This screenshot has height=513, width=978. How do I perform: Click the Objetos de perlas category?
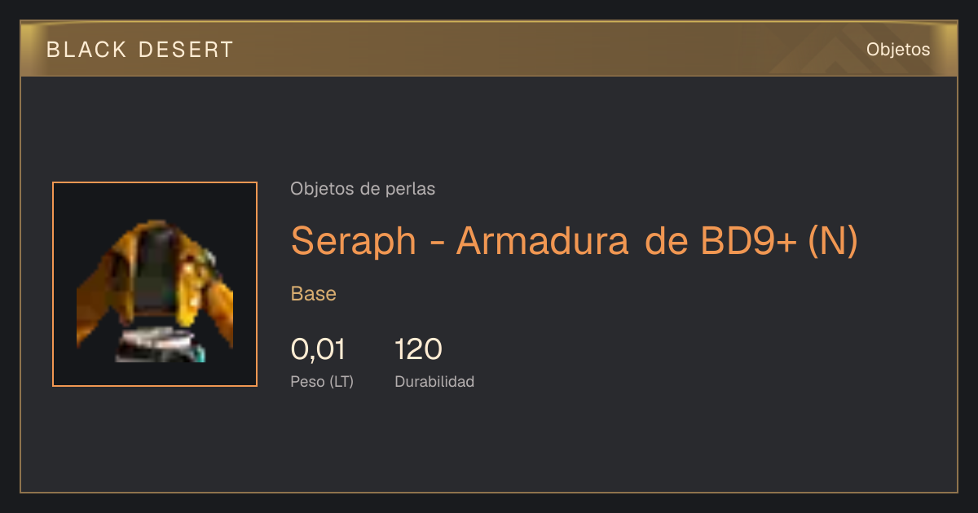pyautogui.click(x=363, y=189)
